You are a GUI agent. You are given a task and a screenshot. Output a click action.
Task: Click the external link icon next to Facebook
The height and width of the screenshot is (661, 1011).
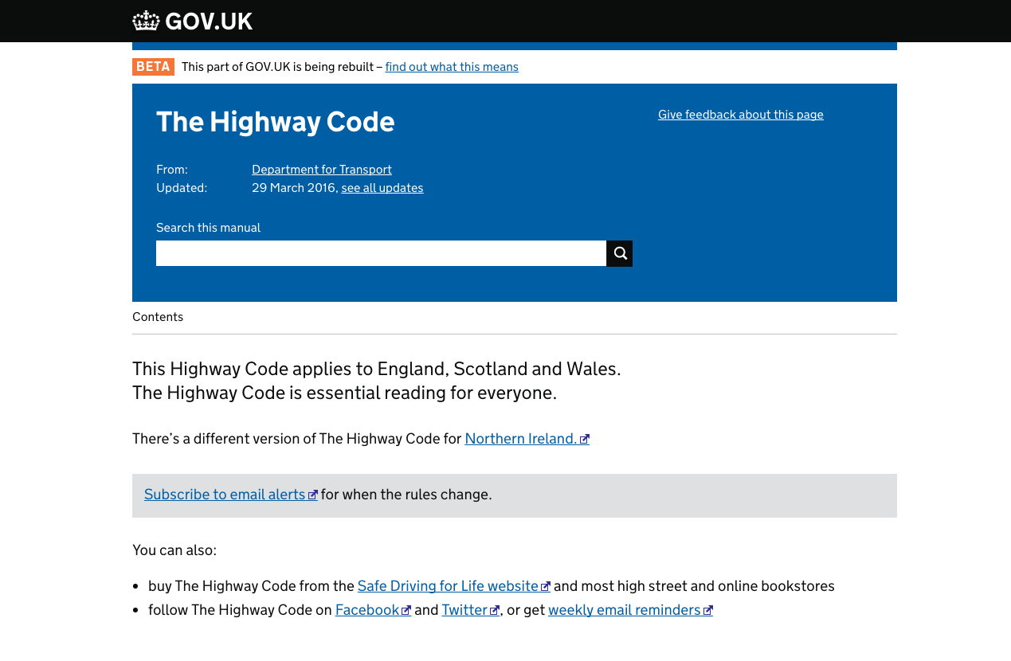coord(407,610)
